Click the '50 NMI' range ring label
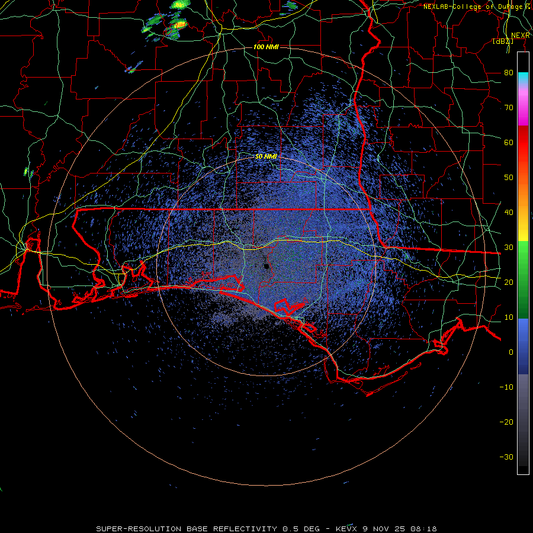533x533 pixels. (x=266, y=156)
